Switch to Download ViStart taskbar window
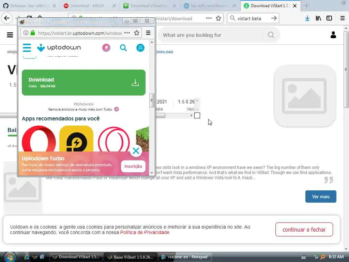349x262 pixels. pyautogui.click(x=76, y=257)
